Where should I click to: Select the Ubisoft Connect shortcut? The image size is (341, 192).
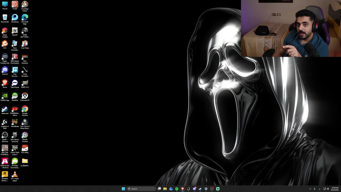point(25,137)
